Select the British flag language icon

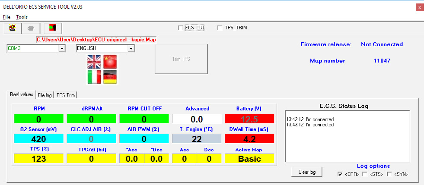pos(94,62)
